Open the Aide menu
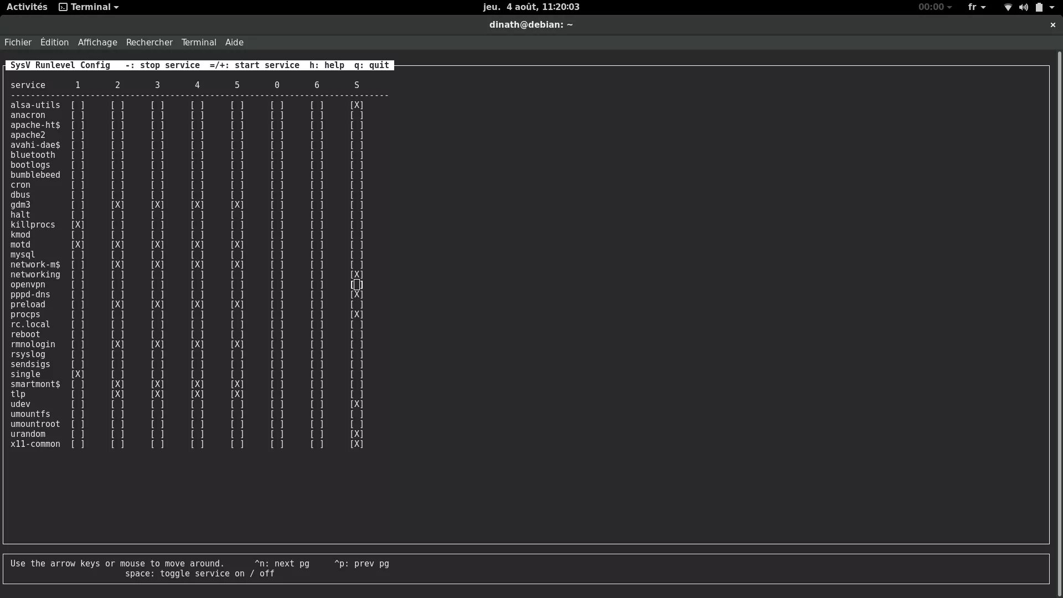 tap(234, 42)
